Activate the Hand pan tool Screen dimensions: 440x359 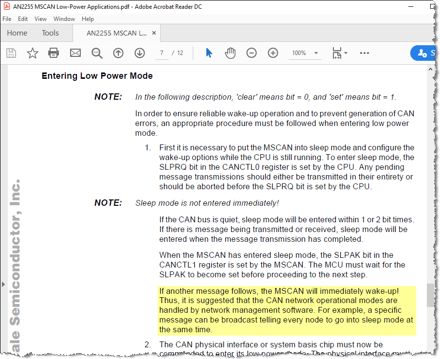coord(230,53)
